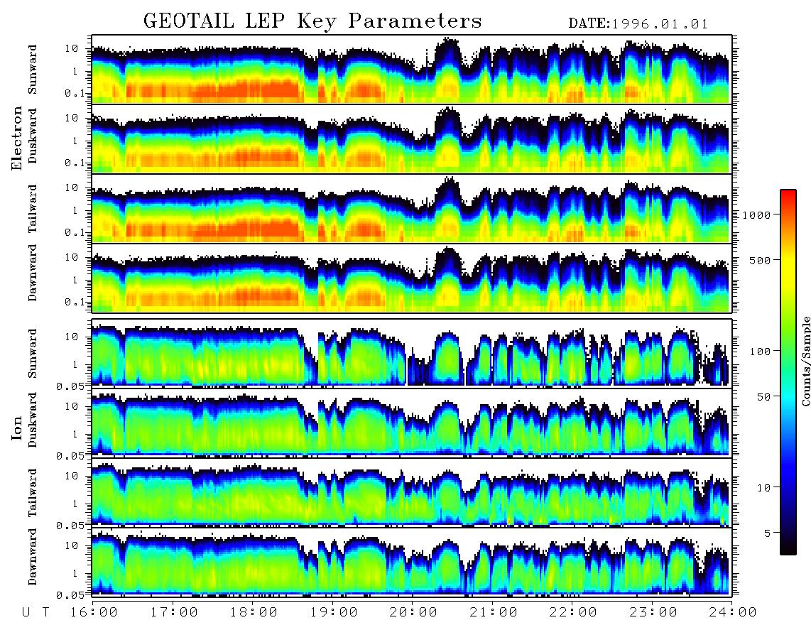Select the 100 color scale value
The width and height of the screenshot is (811, 625).
click(x=761, y=352)
